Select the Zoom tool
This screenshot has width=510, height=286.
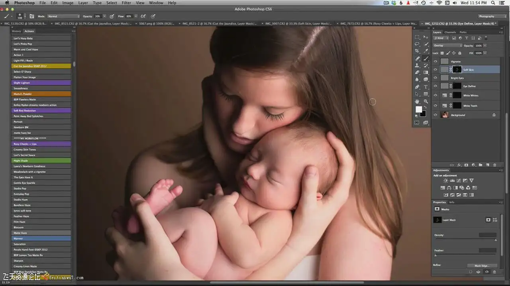click(426, 101)
